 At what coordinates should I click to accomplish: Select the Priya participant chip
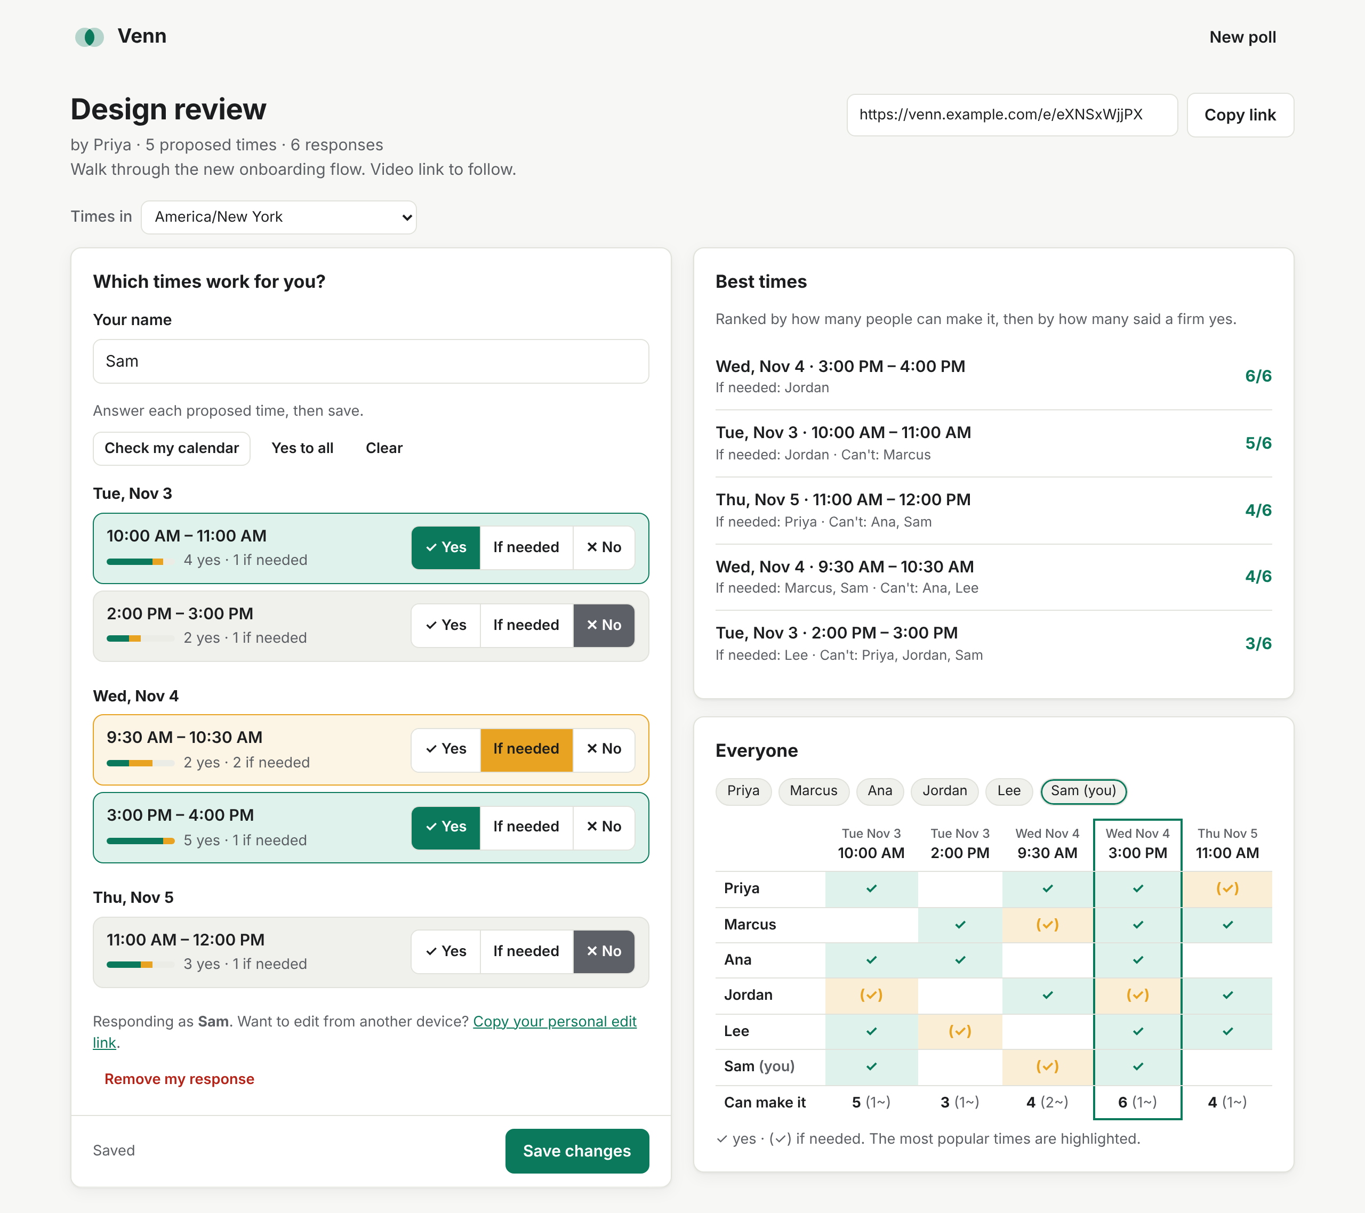[743, 791]
